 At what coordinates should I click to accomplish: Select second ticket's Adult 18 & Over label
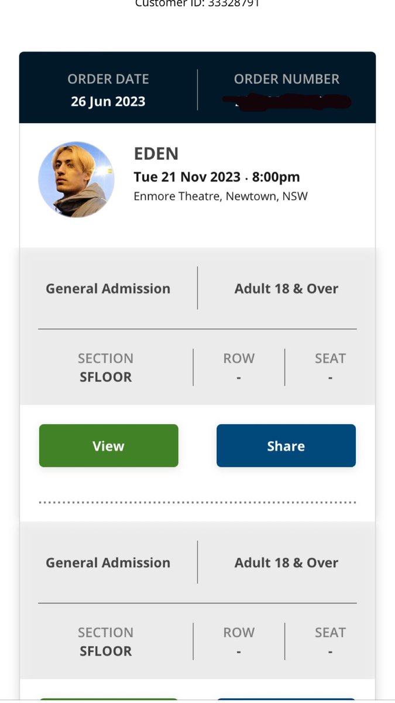[287, 562]
